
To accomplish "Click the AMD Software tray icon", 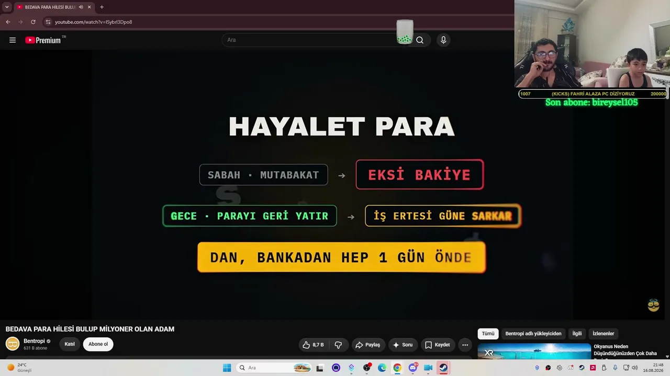I will (x=593, y=368).
